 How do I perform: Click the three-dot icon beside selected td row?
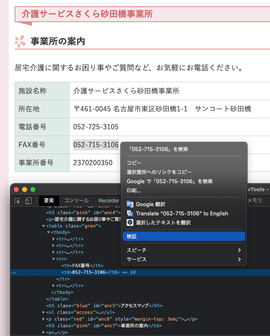pyautogui.click(x=14, y=273)
